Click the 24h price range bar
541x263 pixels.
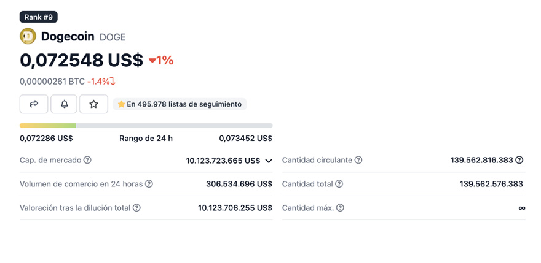[x=146, y=126]
